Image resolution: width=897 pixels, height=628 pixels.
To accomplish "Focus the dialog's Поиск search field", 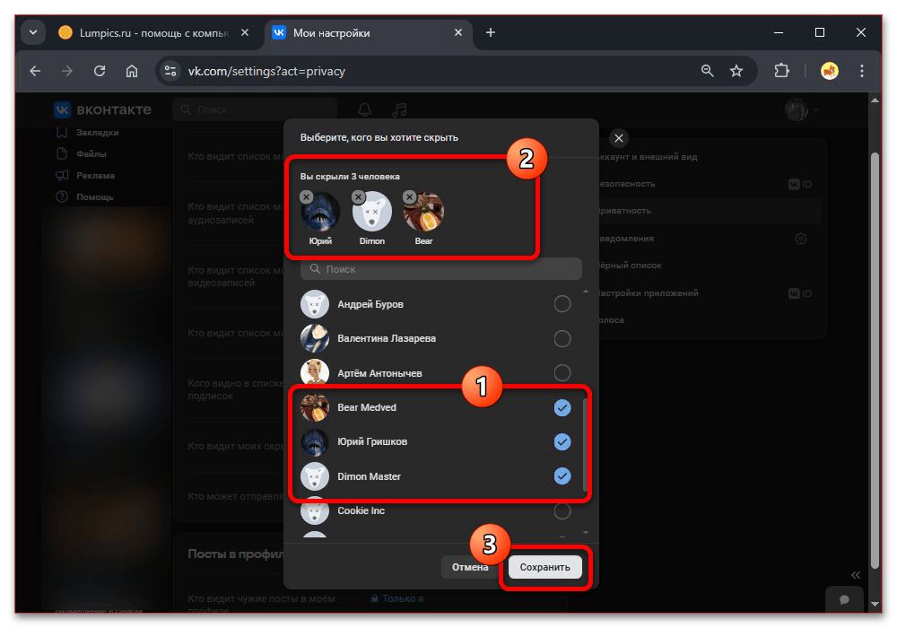I will coord(441,269).
